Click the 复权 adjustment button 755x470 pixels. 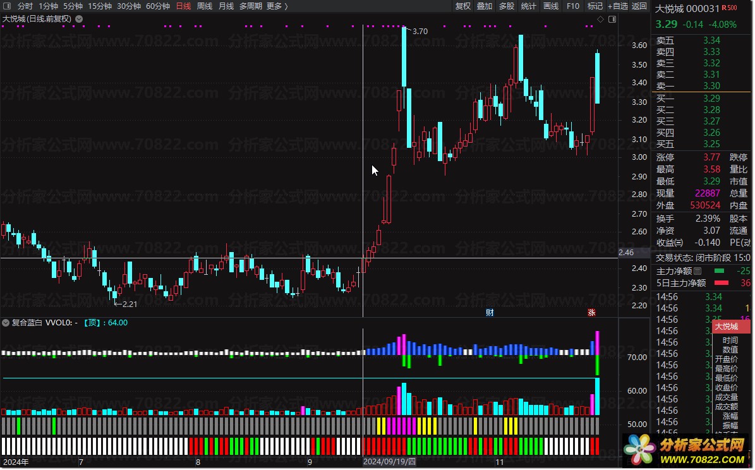[462, 6]
